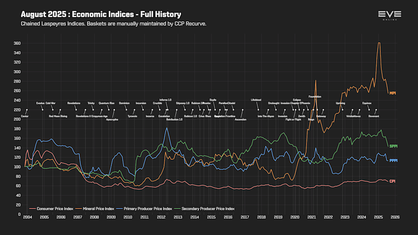The image size is (418, 235).
Task: Click the Equinox expansion label
Action: coord(367,104)
